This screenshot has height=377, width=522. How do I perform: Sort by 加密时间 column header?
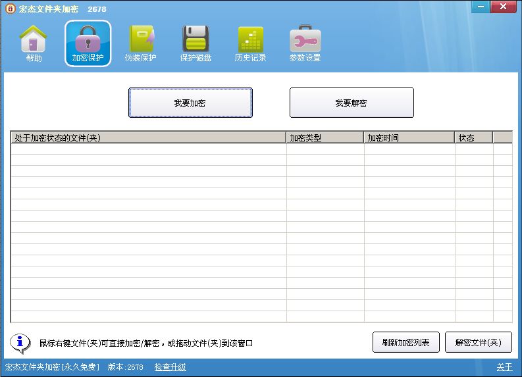coord(409,138)
